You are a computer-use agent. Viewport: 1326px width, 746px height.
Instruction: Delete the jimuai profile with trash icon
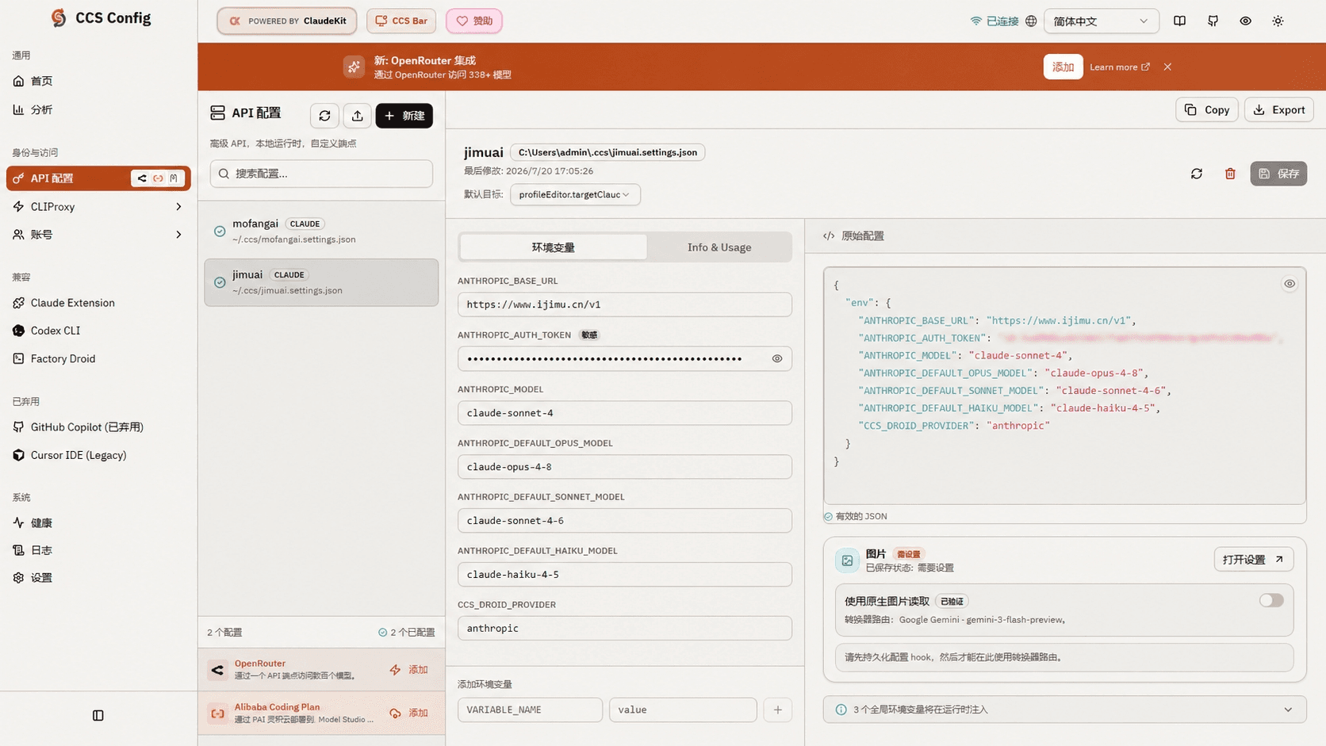(1230, 174)
